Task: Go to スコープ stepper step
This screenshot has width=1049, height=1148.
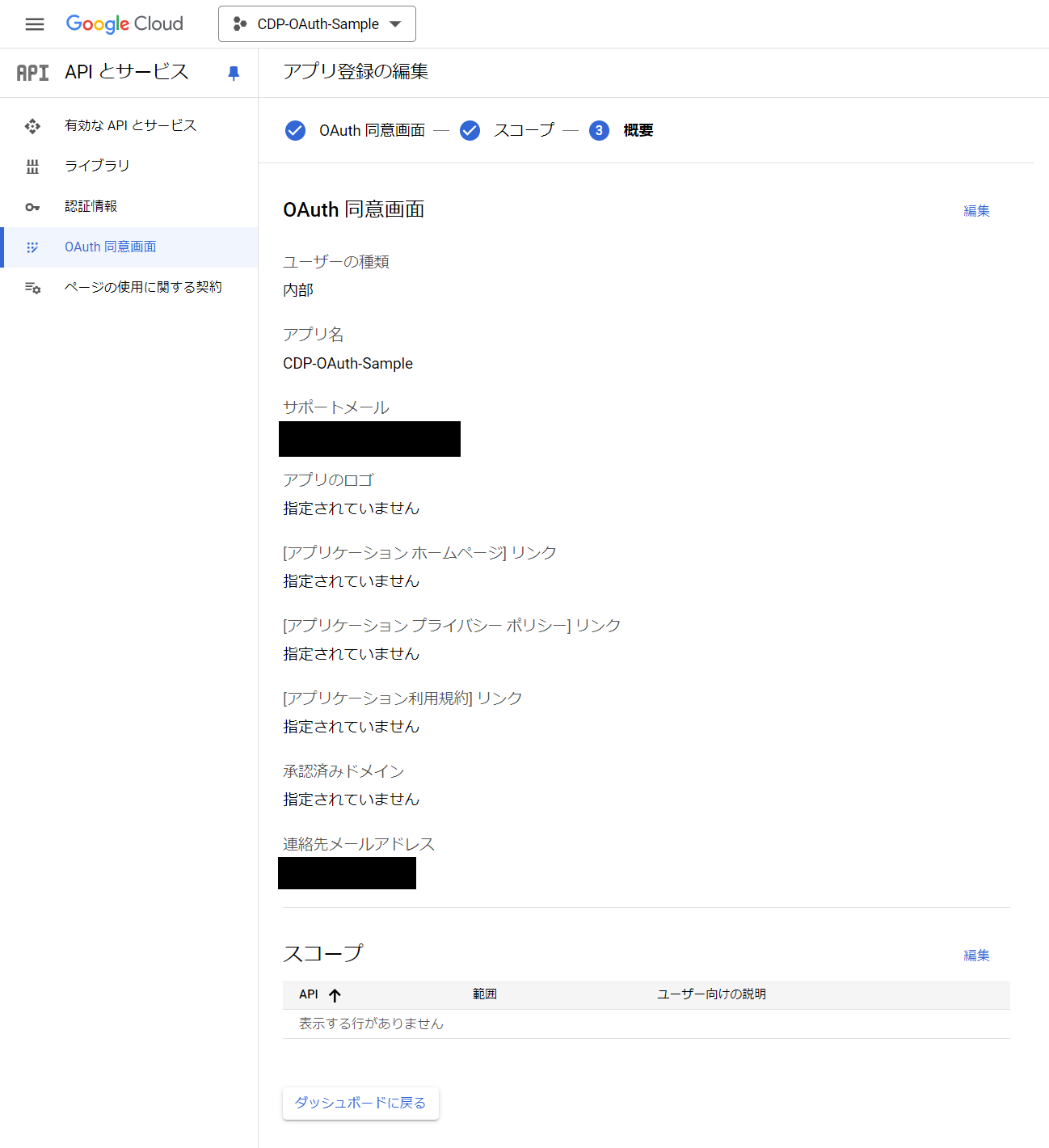Action: (524, 130)
